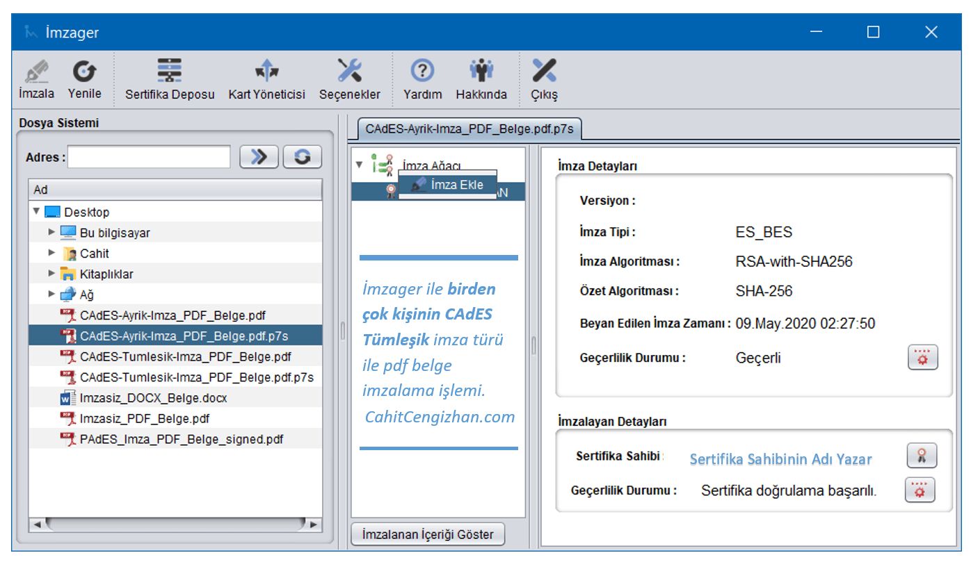Open Seçenekler settings
Viewport: 971px width, 562px height.
(349, 79)
